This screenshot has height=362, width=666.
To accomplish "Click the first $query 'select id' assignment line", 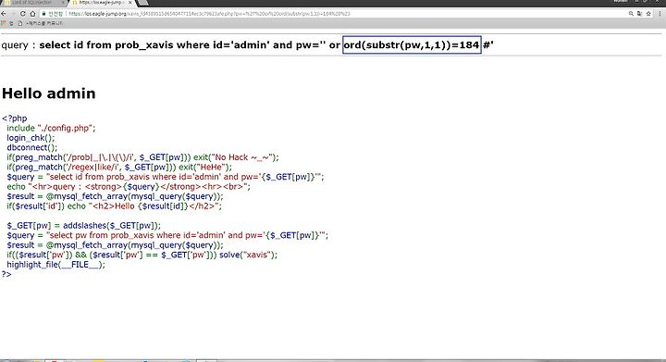I will coord(166,177).
